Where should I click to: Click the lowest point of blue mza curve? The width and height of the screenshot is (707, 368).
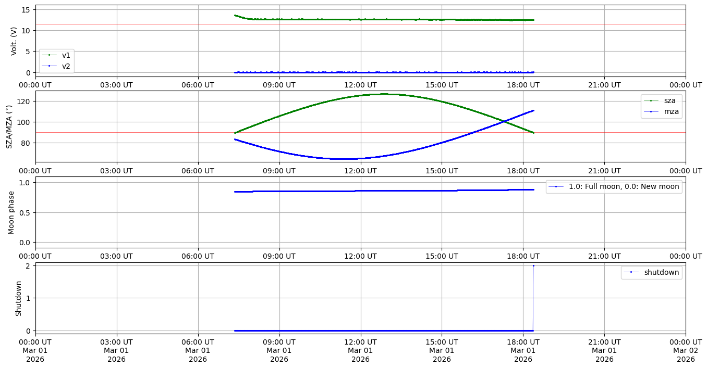344,159
